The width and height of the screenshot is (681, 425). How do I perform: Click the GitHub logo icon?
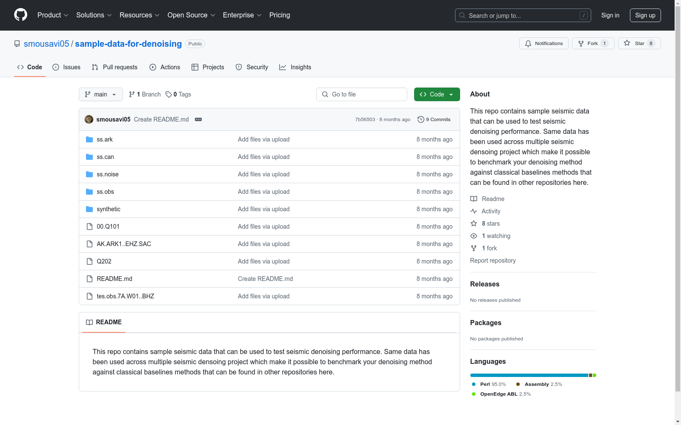coord(20,15)
